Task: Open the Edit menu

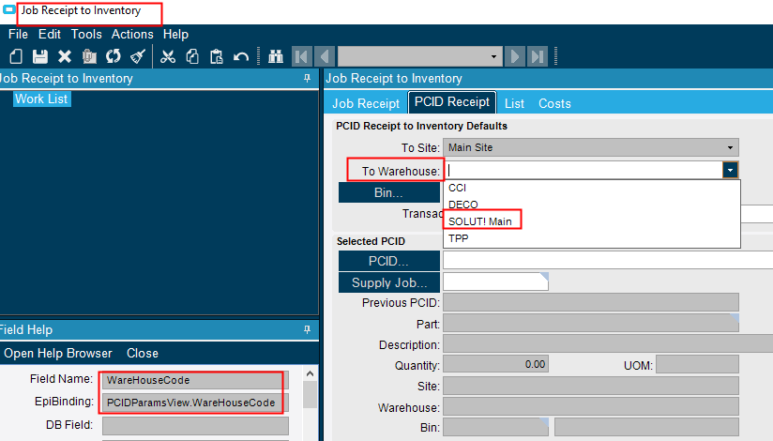Action: [x=50, y=34]
